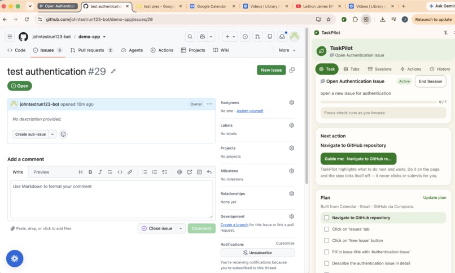Click 'Guide me: Navigate to GitHub' button
This screenshot has width=455, height=273.
pos(358,159)
